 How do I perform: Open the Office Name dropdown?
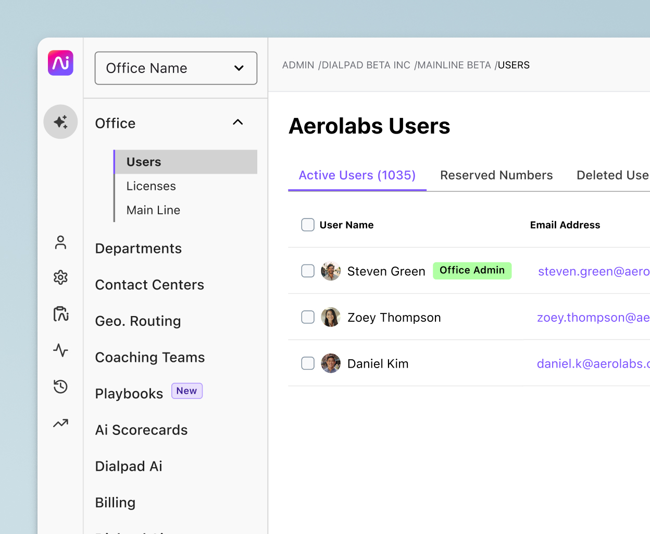(176, 68)
